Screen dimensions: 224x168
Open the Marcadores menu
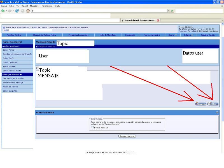click(x=35, y=6)
